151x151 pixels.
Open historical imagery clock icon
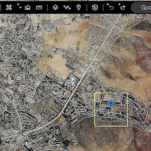95,7
